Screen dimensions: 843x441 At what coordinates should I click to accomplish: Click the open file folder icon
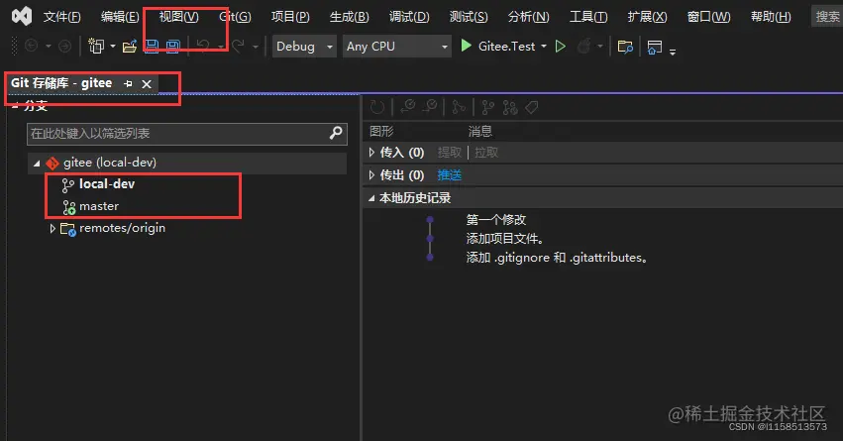point(130,47)
